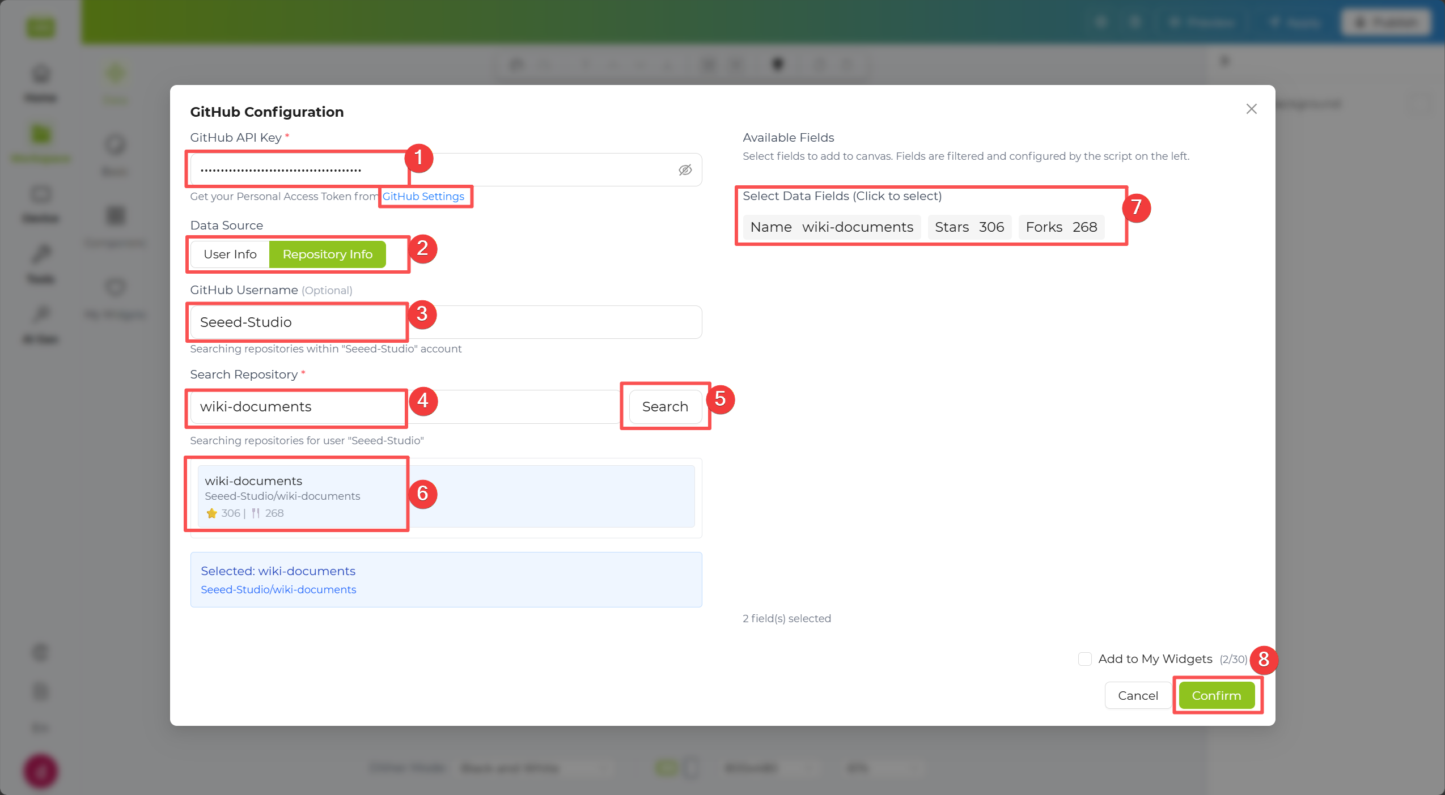This screenshot has width=1445, height=795.
Task: Switch data source to User Info
Action: pyautogui.click(x=230, y=254)
